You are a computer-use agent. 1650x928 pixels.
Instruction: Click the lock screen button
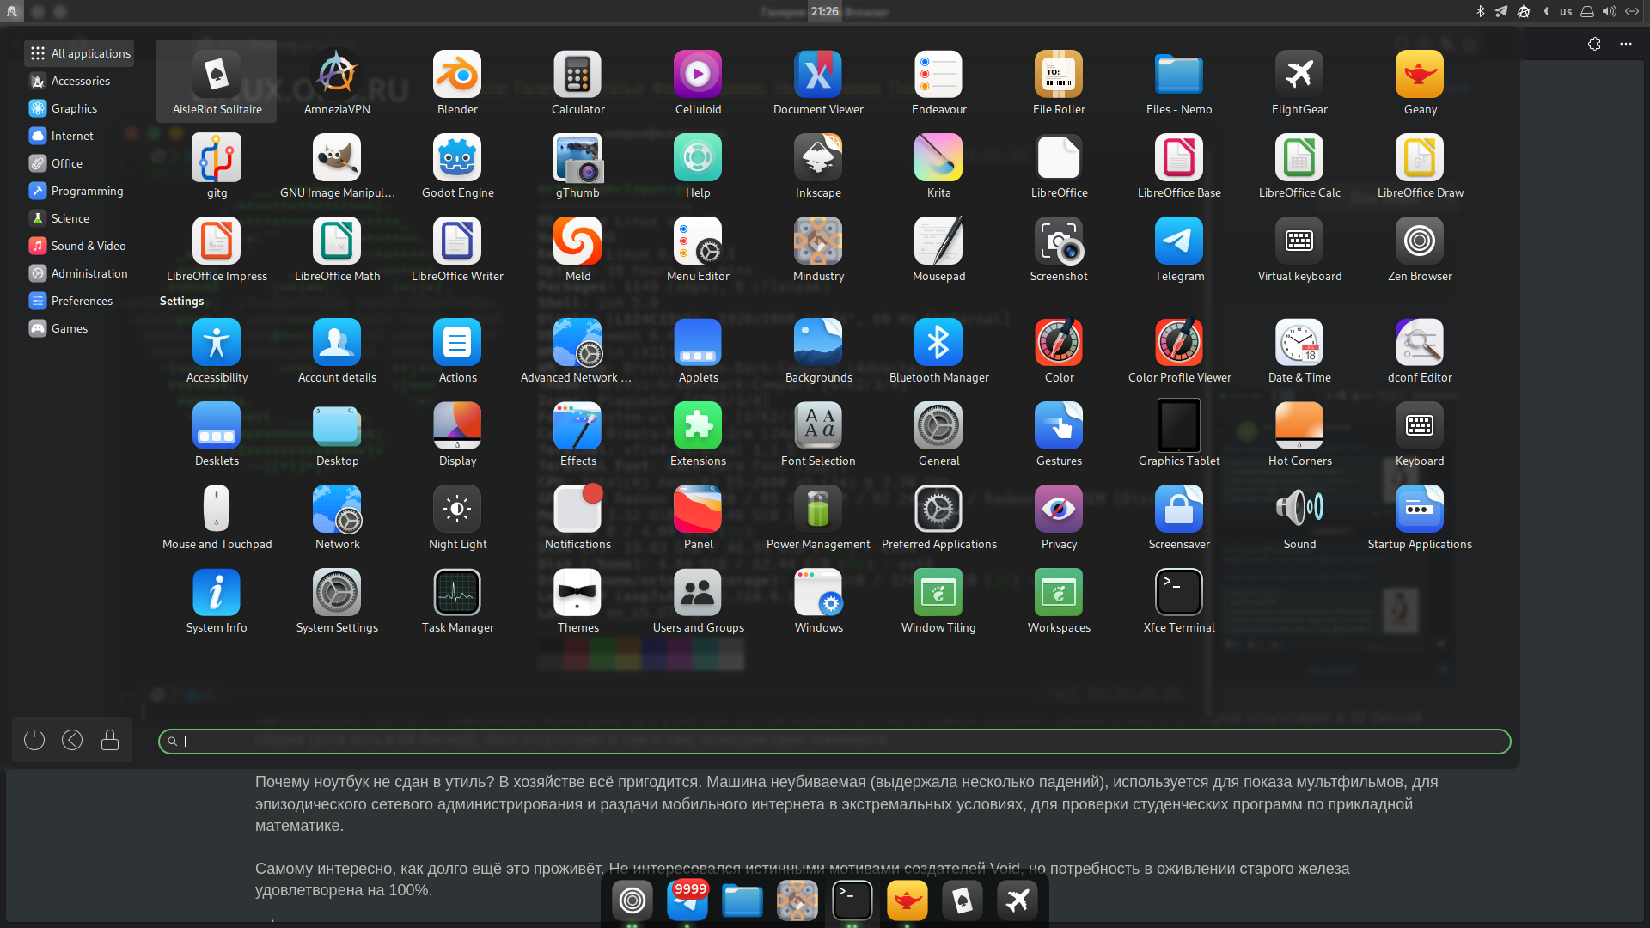point(110,740)
